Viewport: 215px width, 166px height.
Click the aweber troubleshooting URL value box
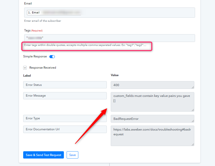coord(152,136)
